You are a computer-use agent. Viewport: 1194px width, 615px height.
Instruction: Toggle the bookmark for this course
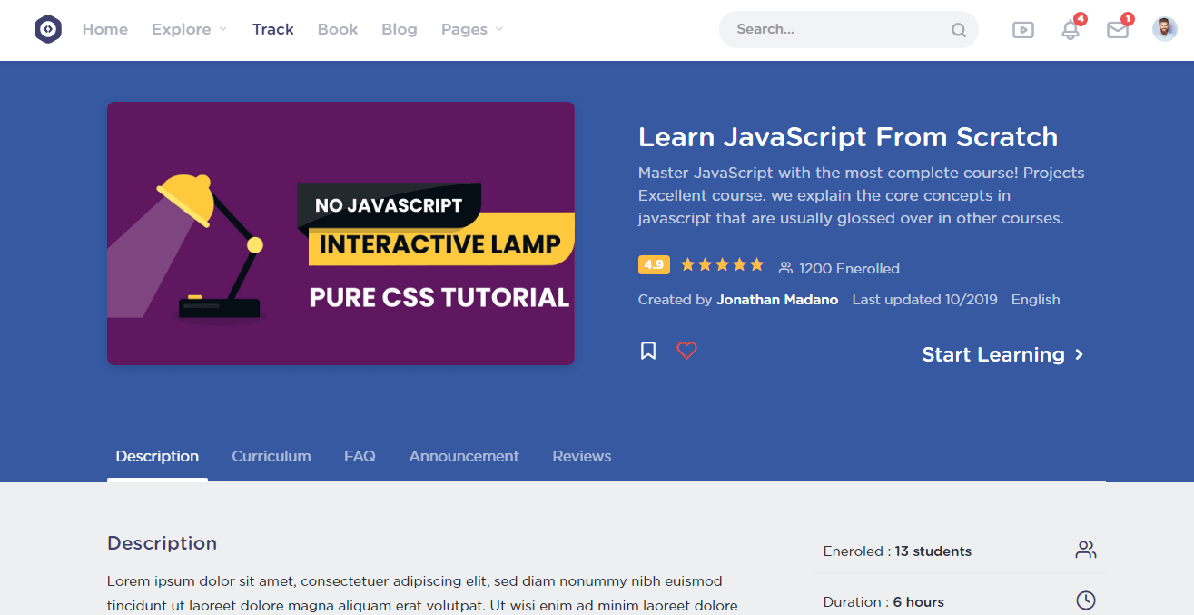pos(648,351)
